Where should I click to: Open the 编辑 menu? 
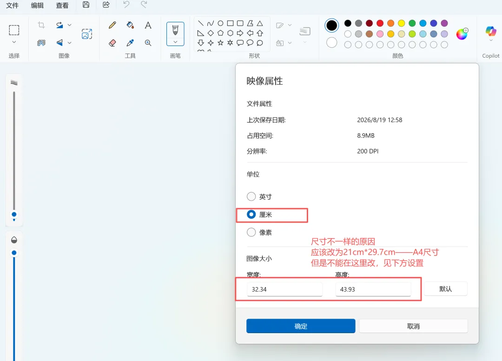pos(37,6)
